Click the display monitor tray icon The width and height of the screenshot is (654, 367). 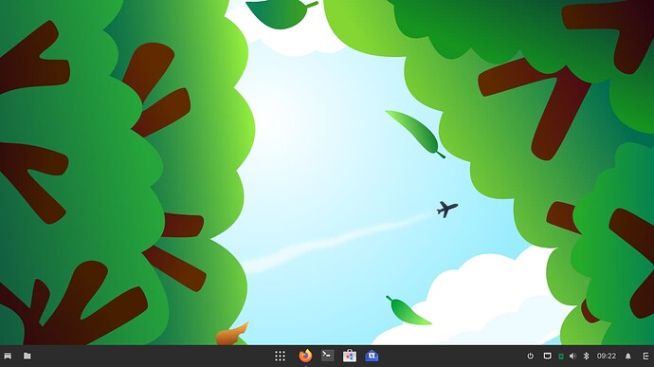(x=547, y=356)
